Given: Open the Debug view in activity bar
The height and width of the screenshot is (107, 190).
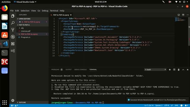Looking at the screenshot, I should tap(13, 37).
